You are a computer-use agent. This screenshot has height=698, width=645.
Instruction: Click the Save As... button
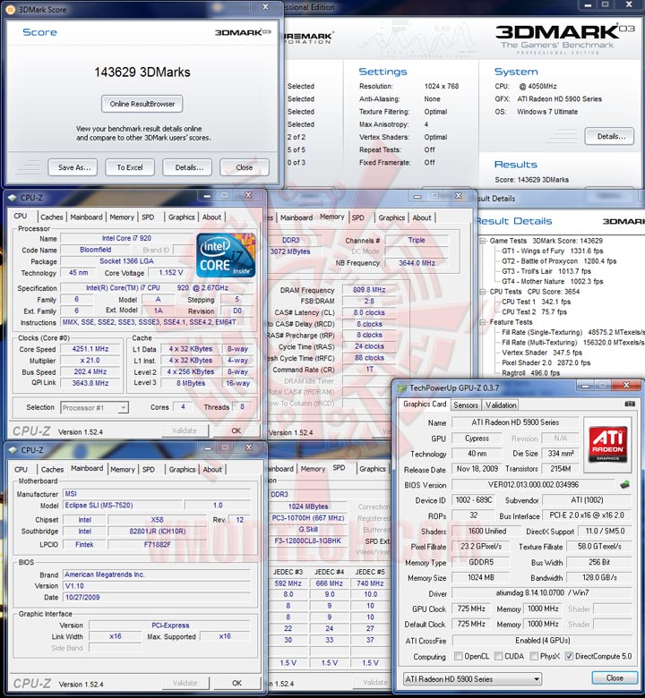73,167
